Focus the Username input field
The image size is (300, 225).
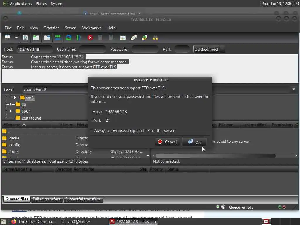(x=92, y=49)
